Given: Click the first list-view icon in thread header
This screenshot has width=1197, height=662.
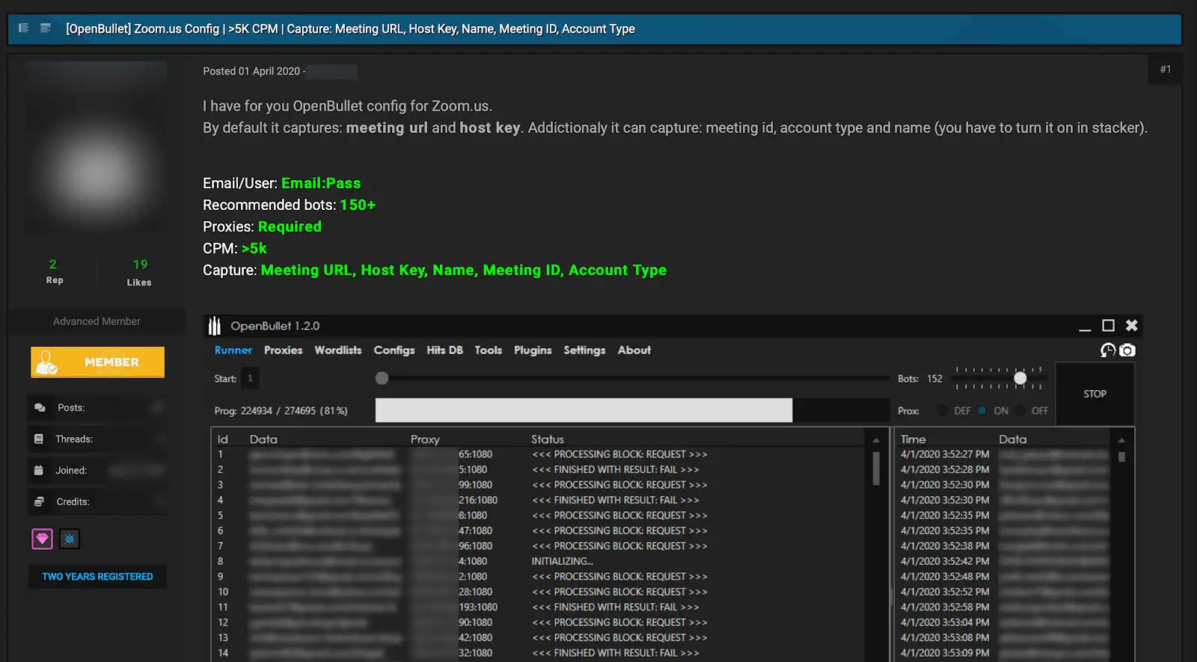Looking at the screenshot, I should 24,28.
